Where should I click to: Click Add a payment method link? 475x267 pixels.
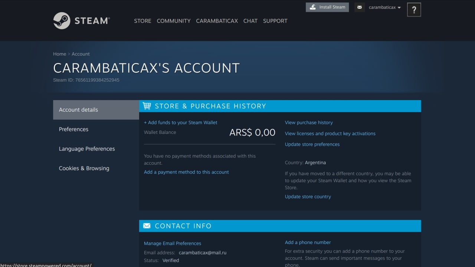pyautogui.click(x=186, y=172)
